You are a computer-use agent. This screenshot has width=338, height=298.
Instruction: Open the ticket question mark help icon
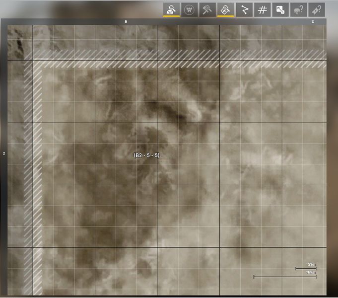(x=317, y=10)
